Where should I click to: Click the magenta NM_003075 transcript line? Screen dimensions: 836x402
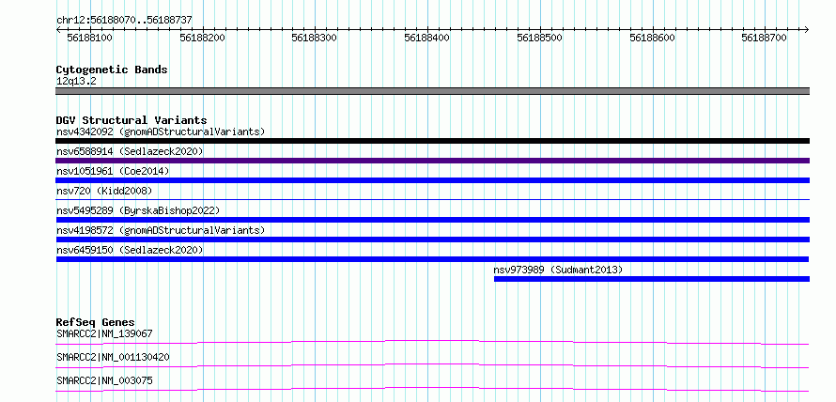432,389
